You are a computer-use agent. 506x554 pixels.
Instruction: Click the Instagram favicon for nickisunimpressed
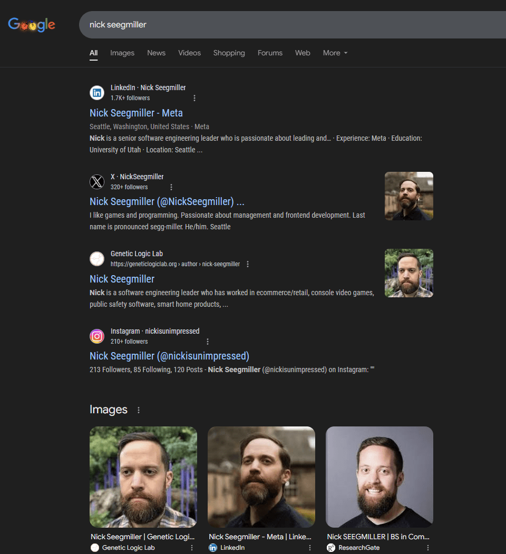coord(97,336)
